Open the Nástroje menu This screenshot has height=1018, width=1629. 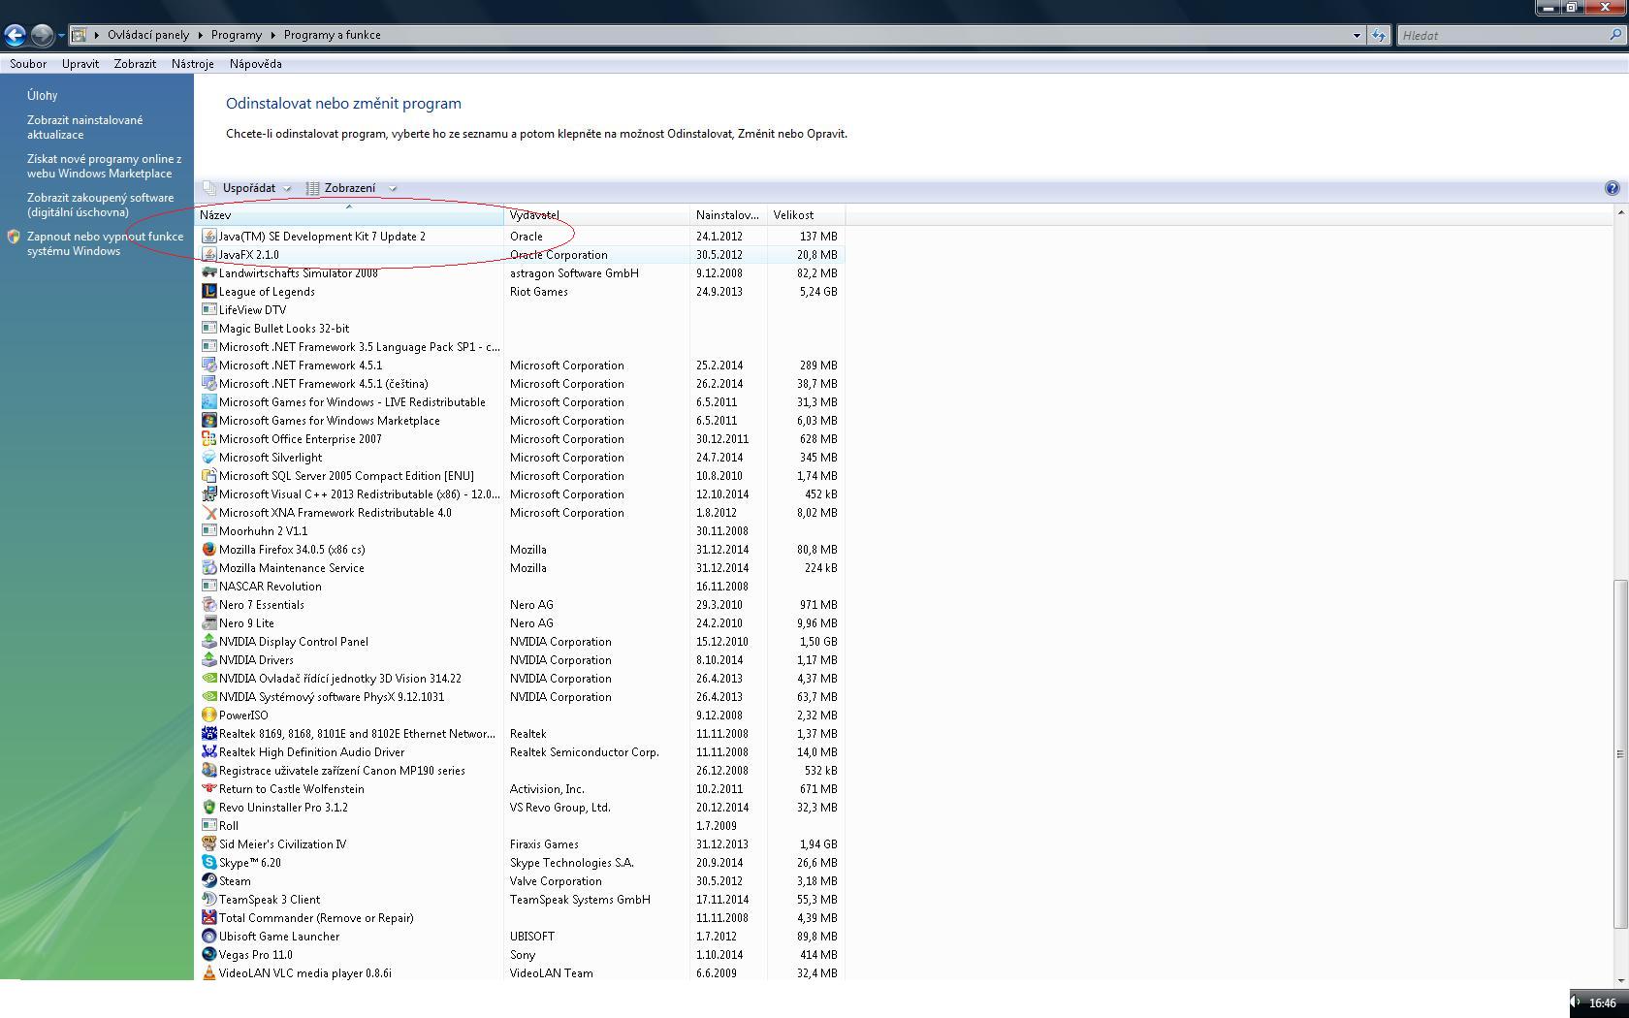click(192, 64)
